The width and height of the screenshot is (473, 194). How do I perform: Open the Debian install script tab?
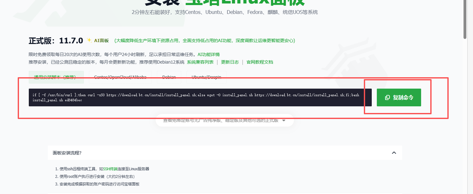(x=169, y=77)
